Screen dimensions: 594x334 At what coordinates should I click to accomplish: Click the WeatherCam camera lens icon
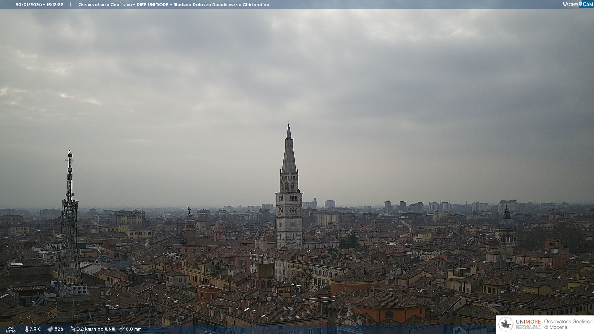click(580, 4)
